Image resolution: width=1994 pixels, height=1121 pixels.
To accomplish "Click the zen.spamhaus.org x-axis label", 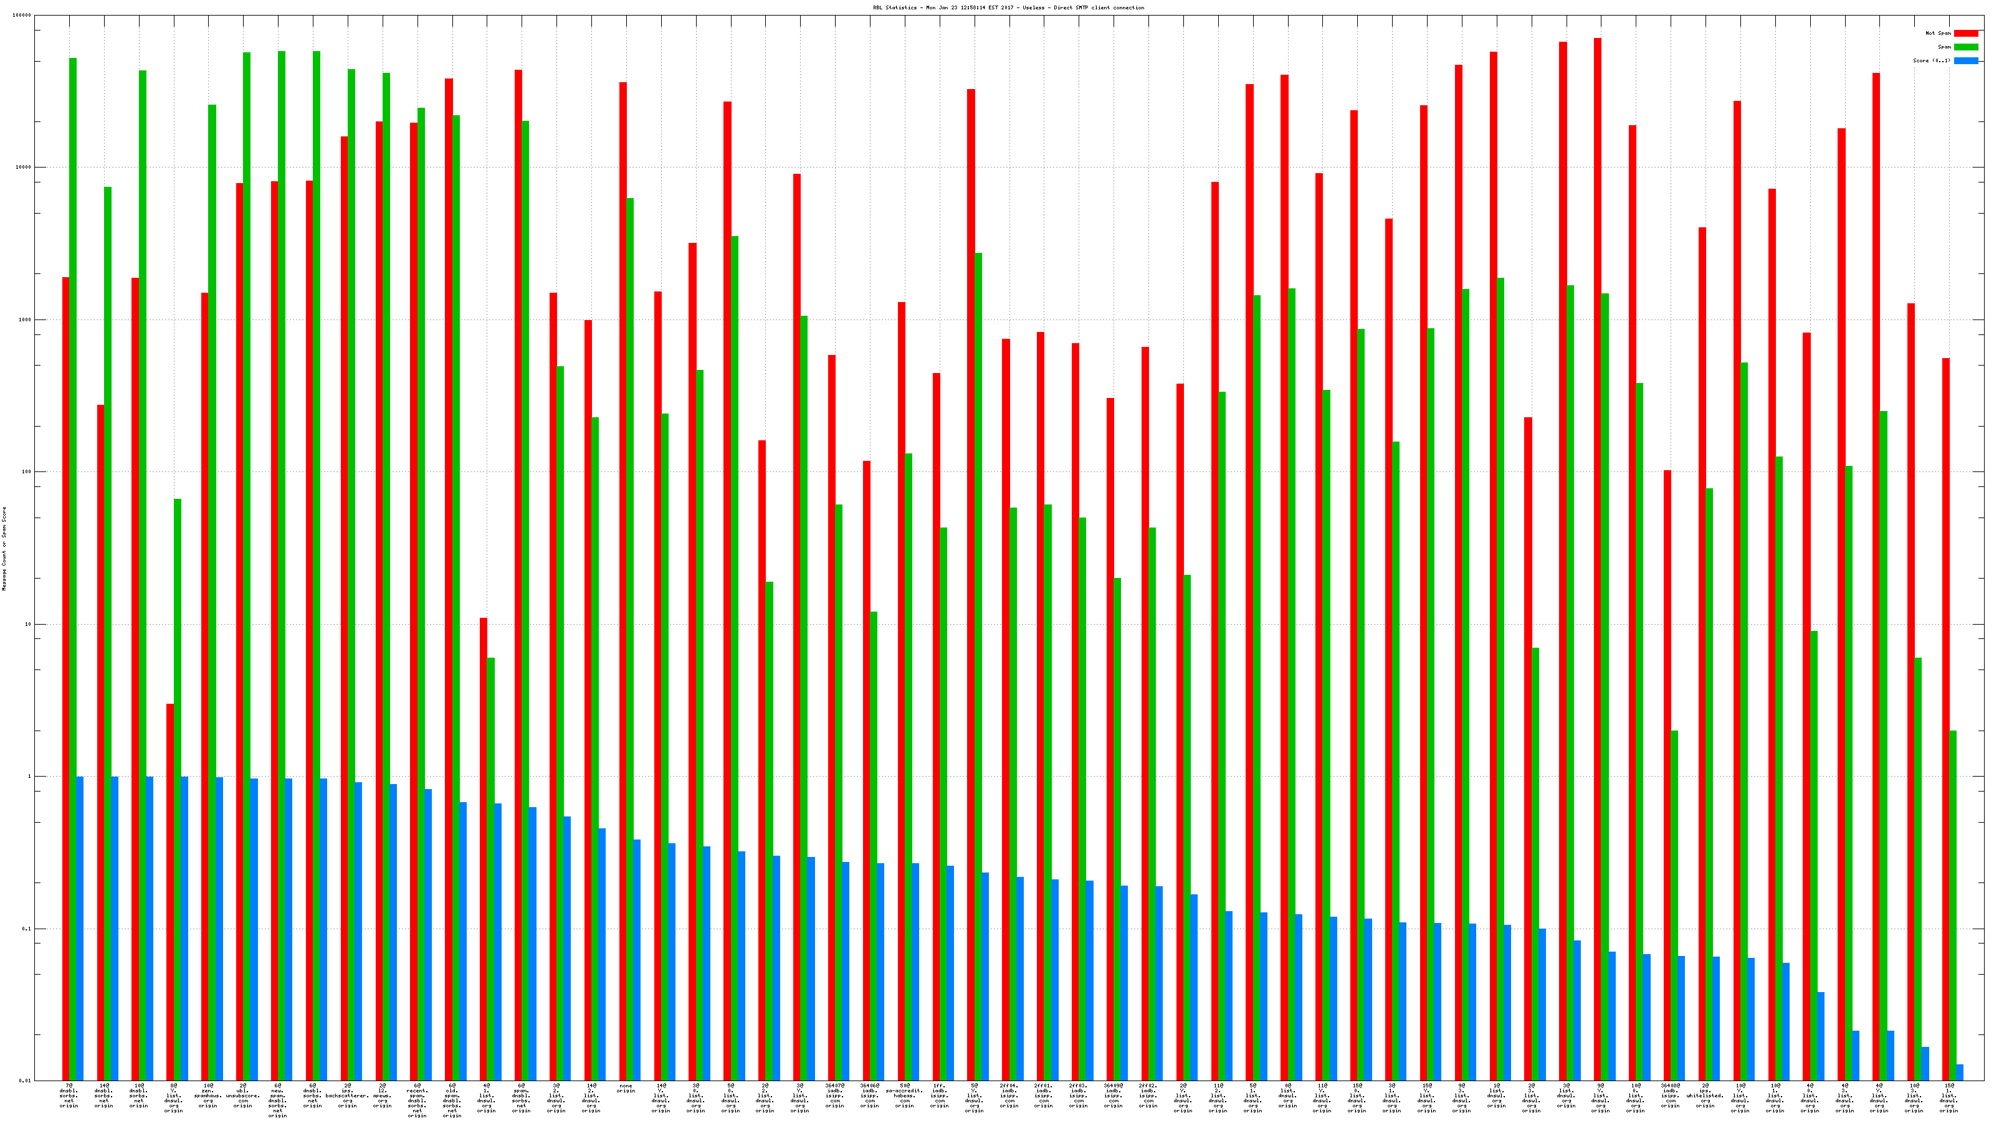I will tap(208, 1095).
